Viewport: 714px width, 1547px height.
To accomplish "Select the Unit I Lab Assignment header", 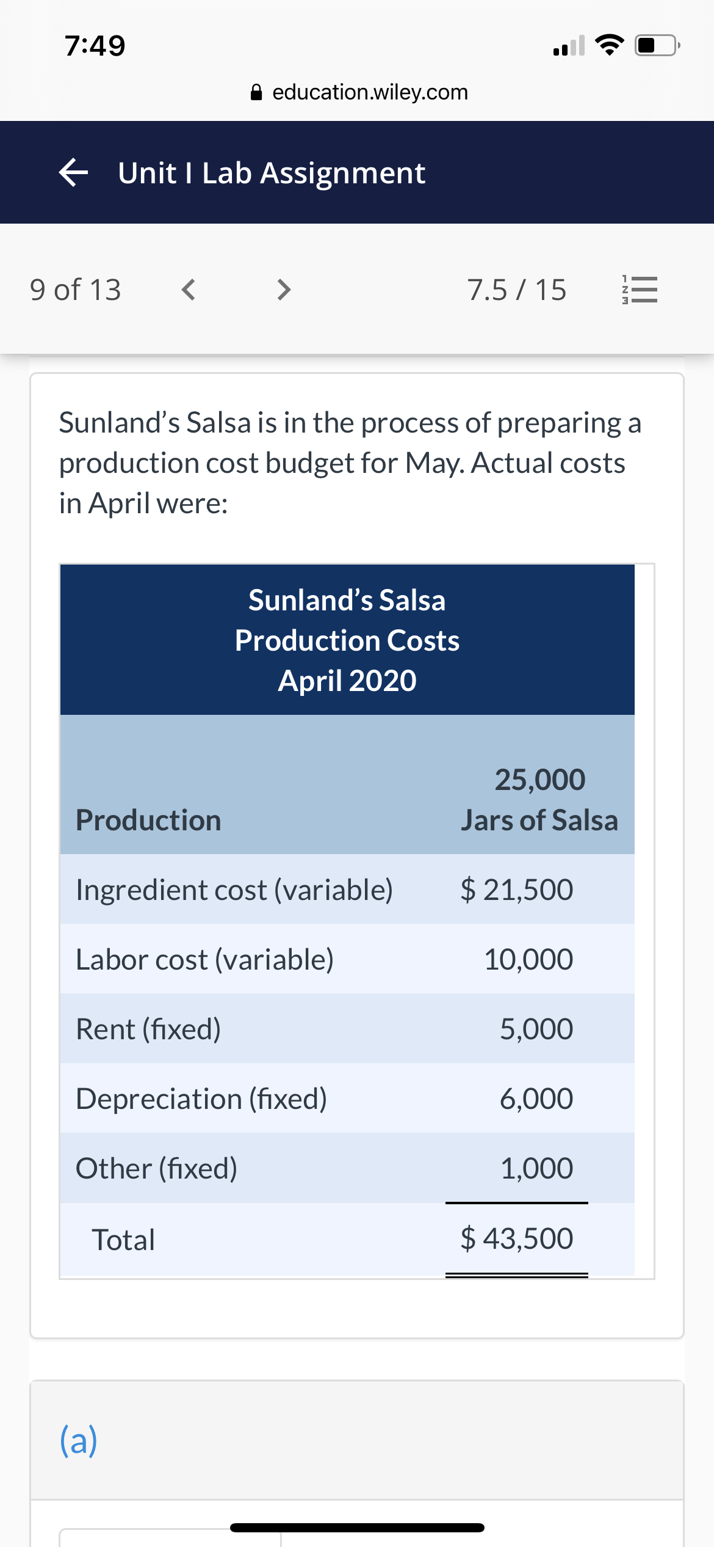I will [271, 173].
